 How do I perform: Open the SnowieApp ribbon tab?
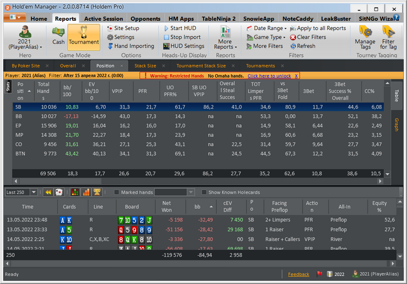[x=259, y=19]
